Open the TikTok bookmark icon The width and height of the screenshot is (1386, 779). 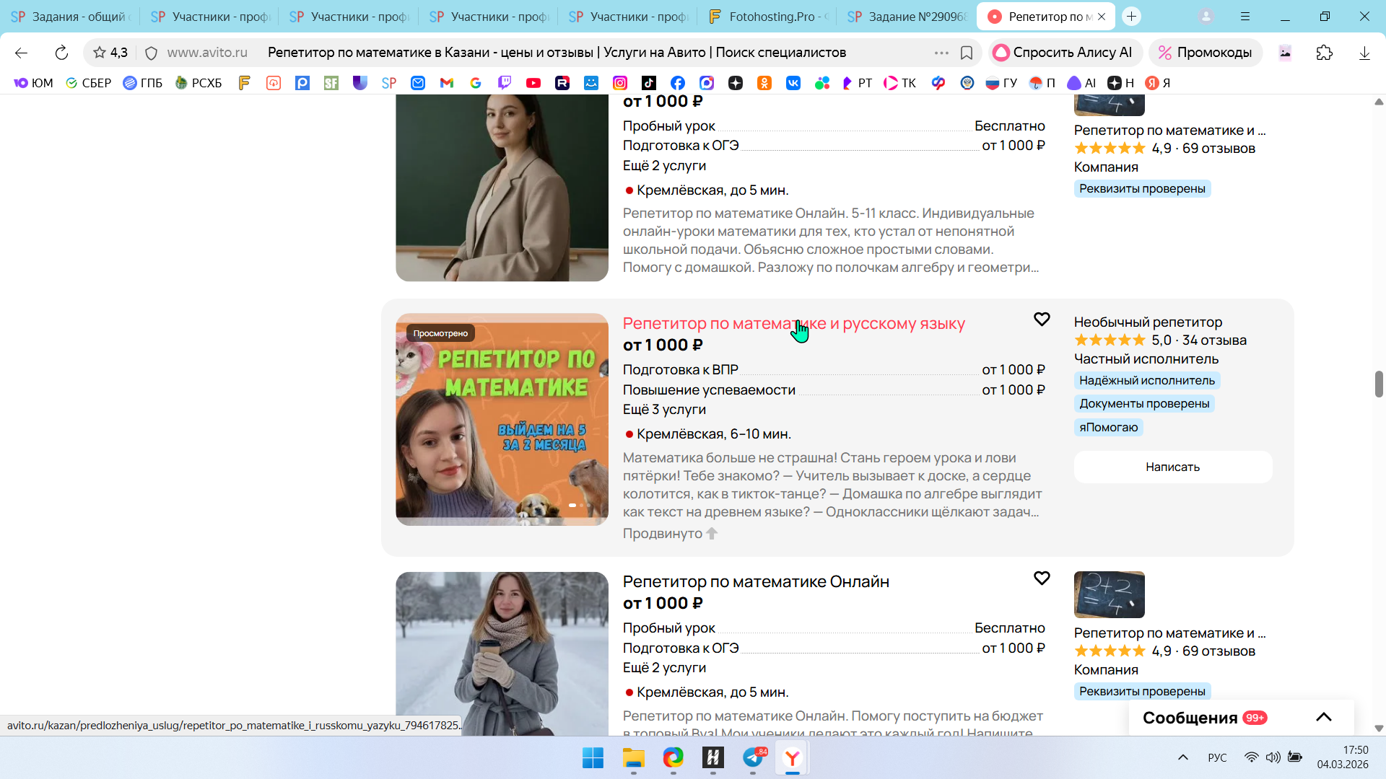coord(649,83)
